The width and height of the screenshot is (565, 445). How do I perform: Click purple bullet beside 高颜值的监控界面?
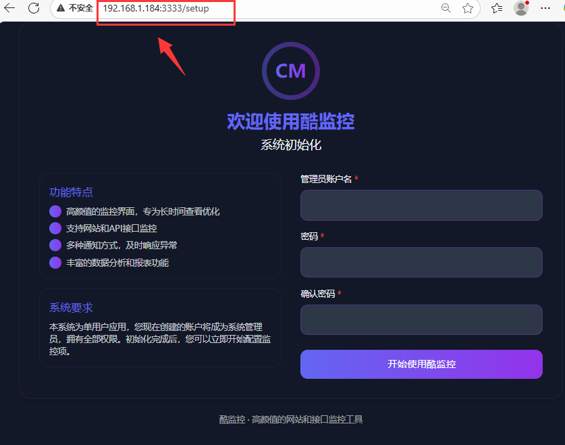coord(55,211)
